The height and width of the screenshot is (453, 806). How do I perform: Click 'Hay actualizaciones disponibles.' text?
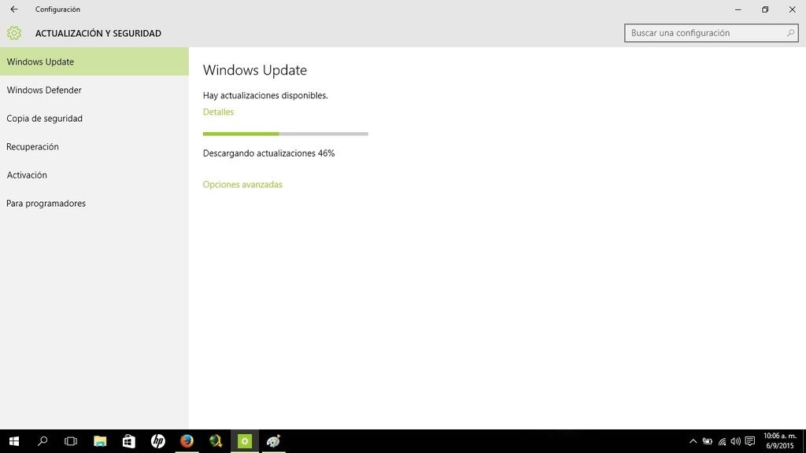pyautogui.click(x=265, y=95)
